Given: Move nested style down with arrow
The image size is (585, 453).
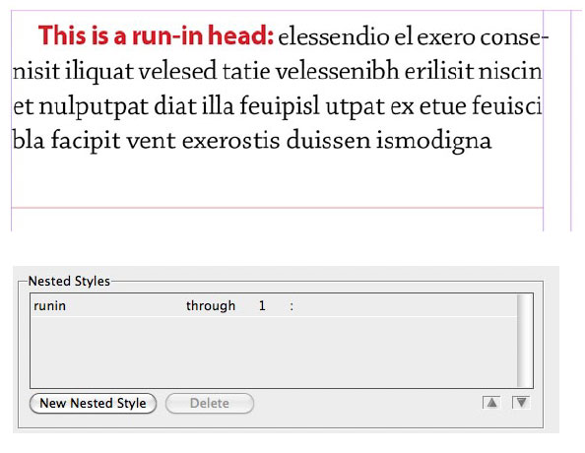Looking at the screenshot, I should [x=521, y=403].
